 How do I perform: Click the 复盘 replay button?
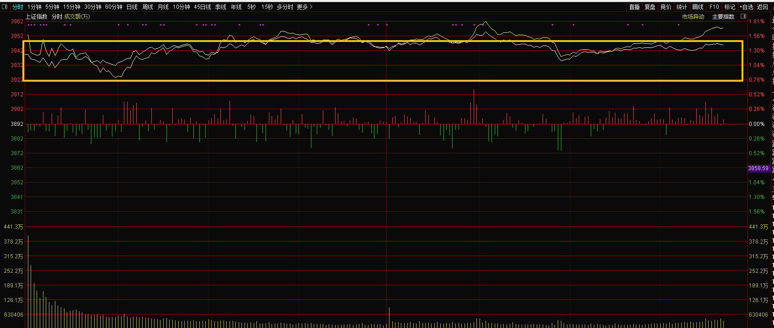(650, 7)
